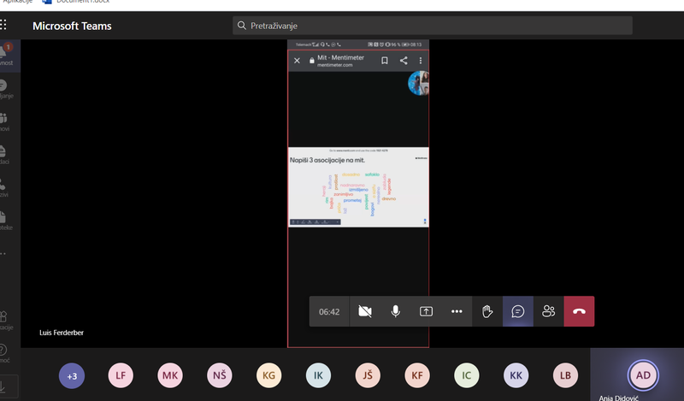Click the Ania Didović name label

coord(618,398)
